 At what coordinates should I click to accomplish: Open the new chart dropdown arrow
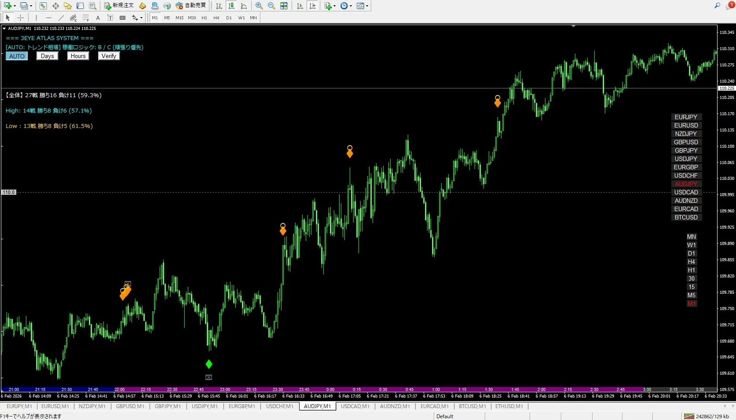(15, 6)
